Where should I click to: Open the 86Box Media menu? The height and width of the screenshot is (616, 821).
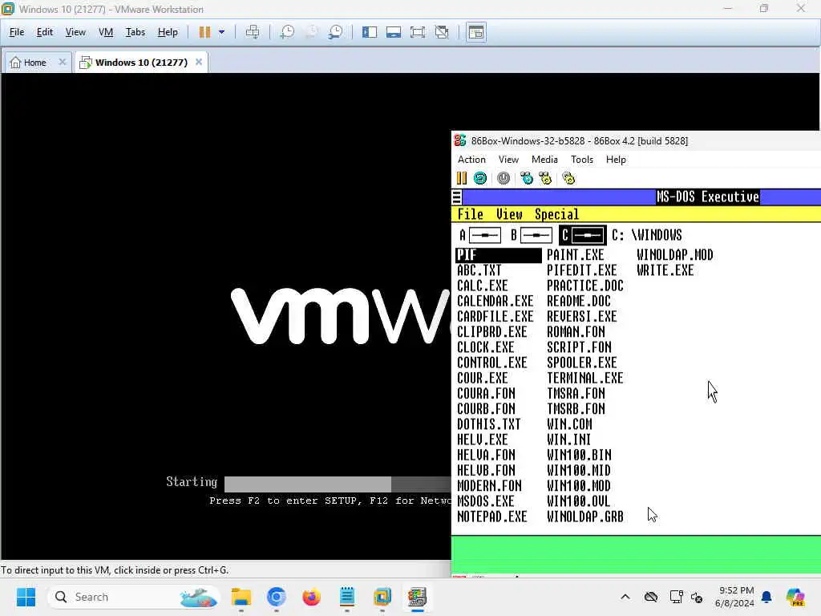coord(544,160)
